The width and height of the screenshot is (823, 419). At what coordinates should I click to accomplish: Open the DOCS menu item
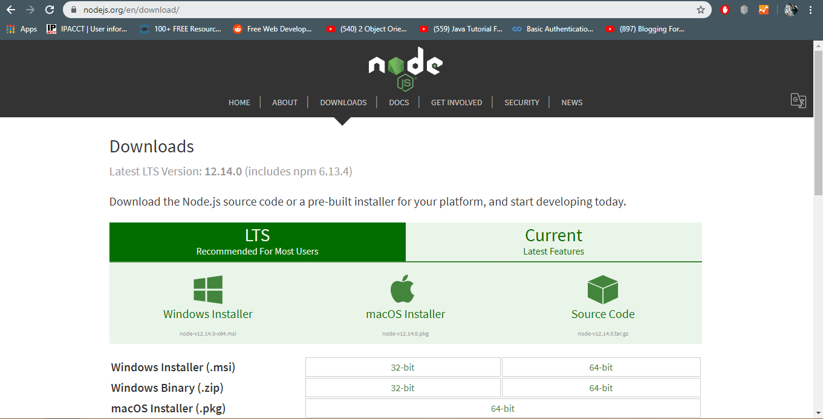tap(398, 102)
